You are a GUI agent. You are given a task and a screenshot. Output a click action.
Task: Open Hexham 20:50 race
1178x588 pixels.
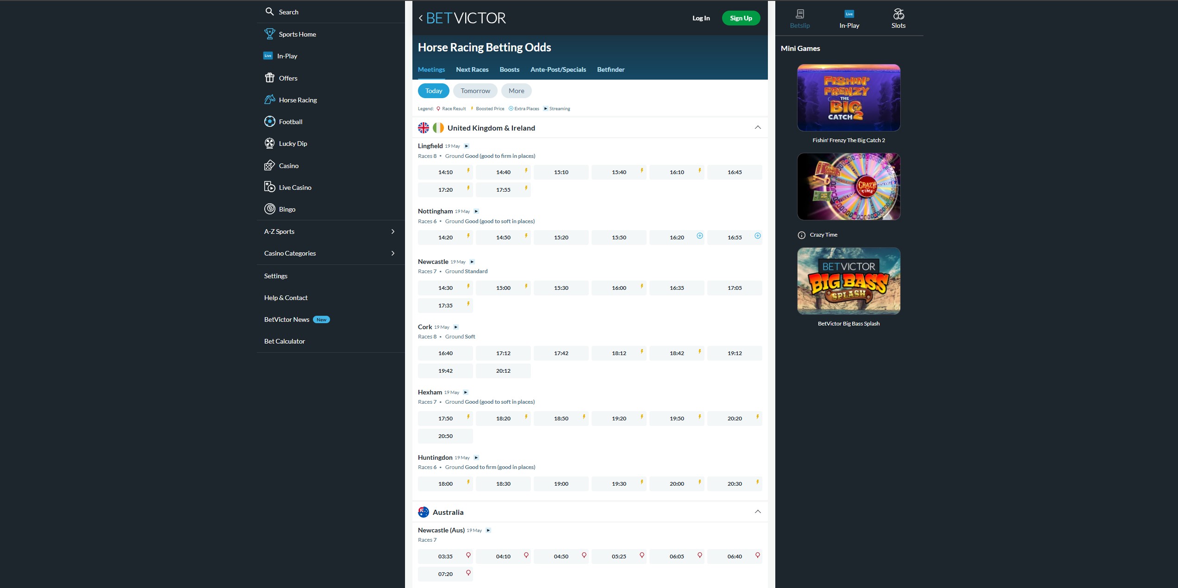tap(445, 436)
